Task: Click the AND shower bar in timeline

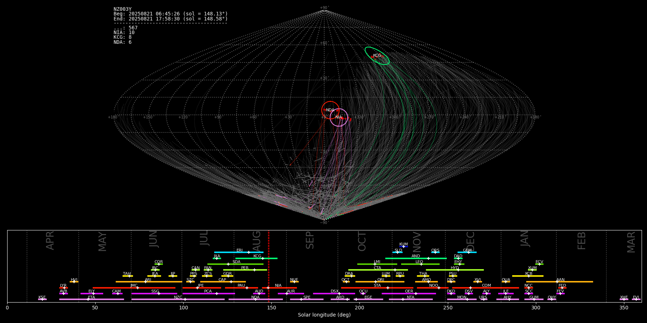Action: pos(416,258)
